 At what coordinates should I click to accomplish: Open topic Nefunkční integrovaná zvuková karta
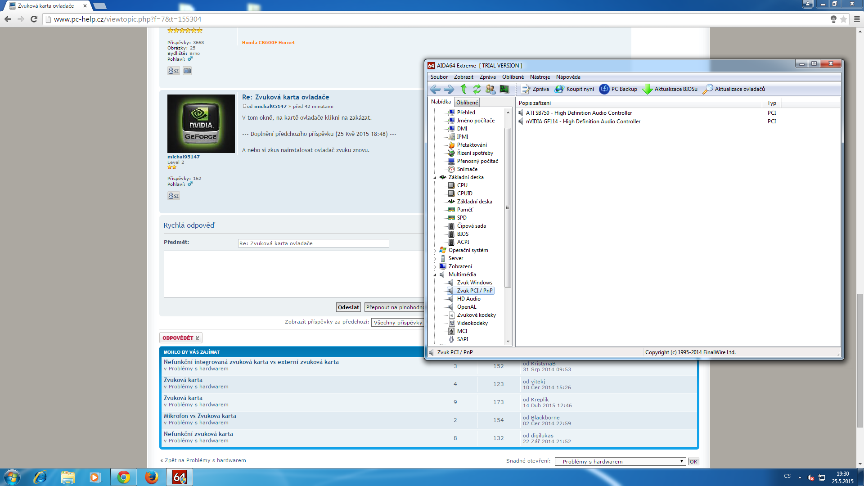click(x=251, y=362)
